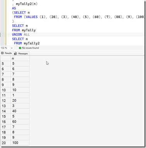Select row header 7 in results grid

click(x=5, y=74)
